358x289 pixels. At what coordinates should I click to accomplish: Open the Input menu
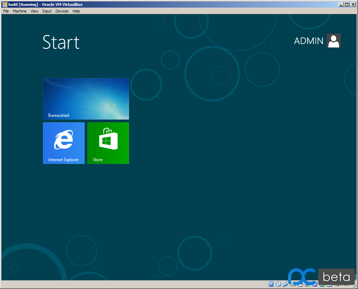tap(47, 11)
